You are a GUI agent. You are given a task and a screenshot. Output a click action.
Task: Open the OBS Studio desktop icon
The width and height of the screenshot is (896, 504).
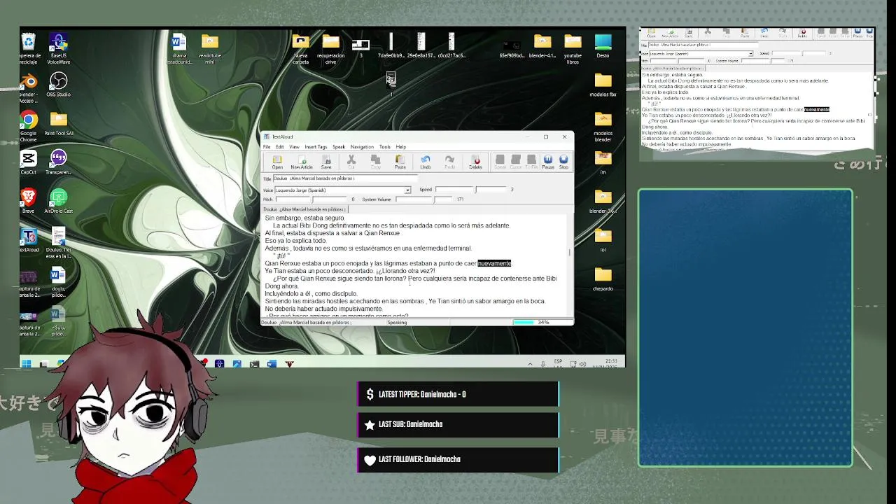pos(59,85)
